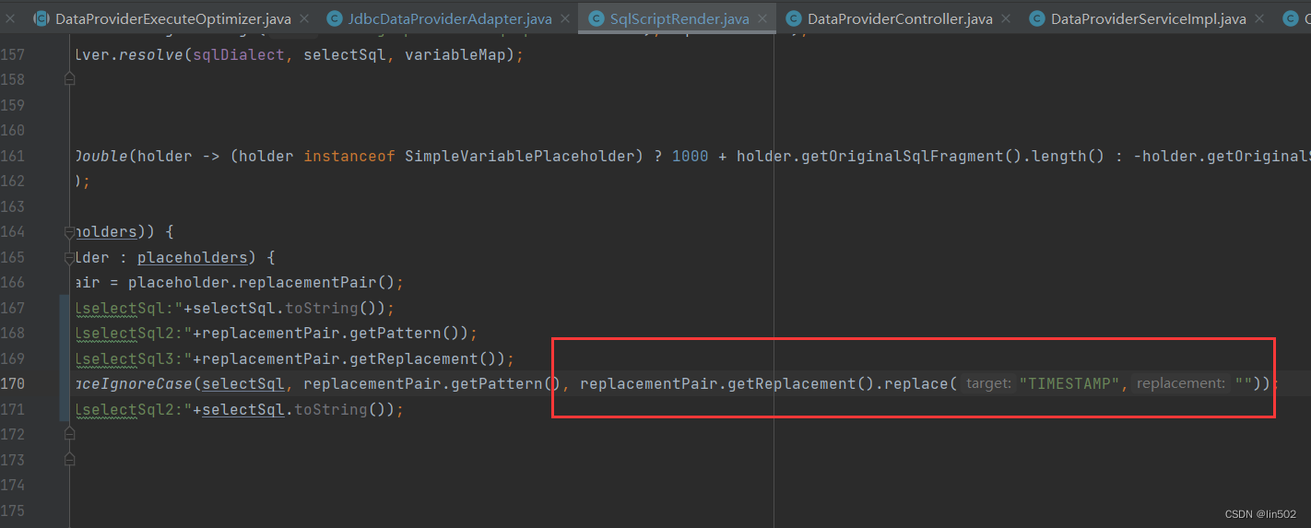Close the DataProviderServiceImpl.java tab
This screenshot has width=1311, height=528.
[1260, 19]
